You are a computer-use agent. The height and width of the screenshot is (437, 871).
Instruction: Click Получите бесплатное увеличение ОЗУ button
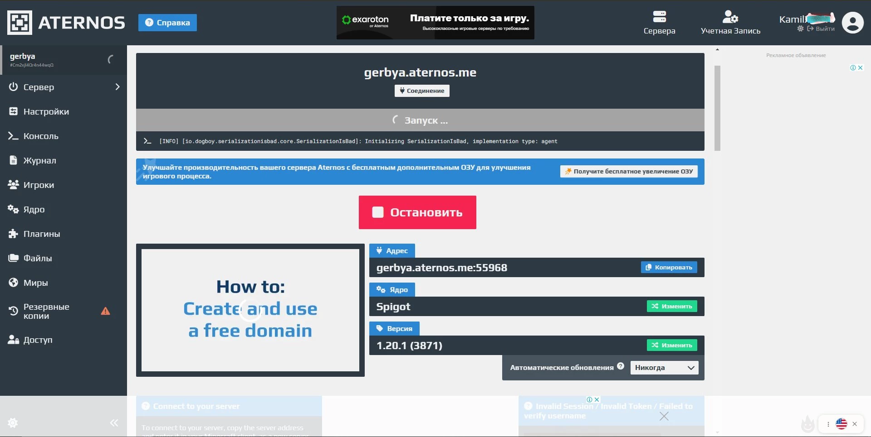(x=629, y=171)
